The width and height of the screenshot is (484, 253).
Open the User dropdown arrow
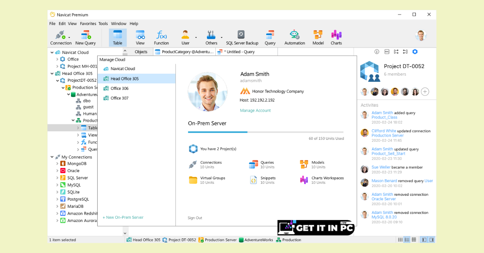point(196,37)
